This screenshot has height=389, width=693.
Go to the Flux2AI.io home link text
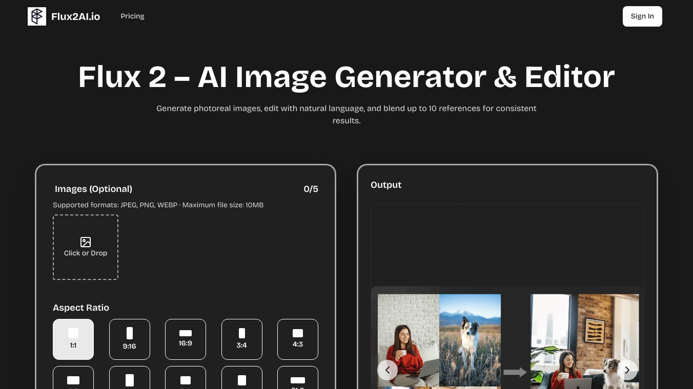[76, 16]
